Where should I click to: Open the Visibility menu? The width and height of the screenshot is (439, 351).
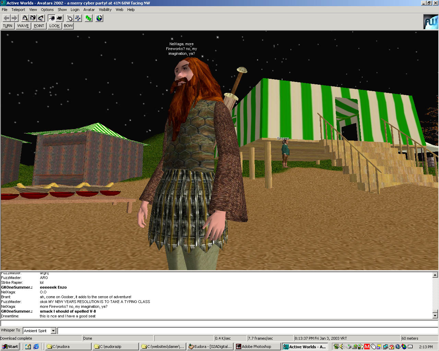coord(105,10)
